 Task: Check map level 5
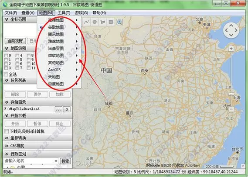17,60
